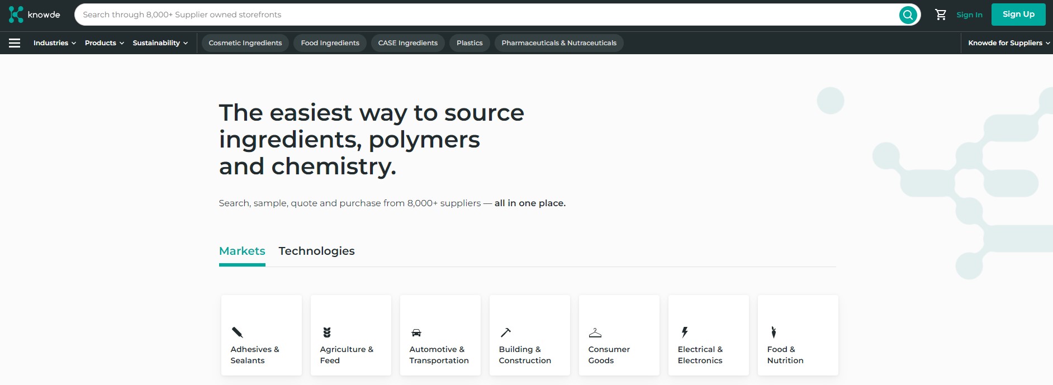This screenshot has height=385, width=1053.
Task: Open the shopping cart
Action: 941,15
